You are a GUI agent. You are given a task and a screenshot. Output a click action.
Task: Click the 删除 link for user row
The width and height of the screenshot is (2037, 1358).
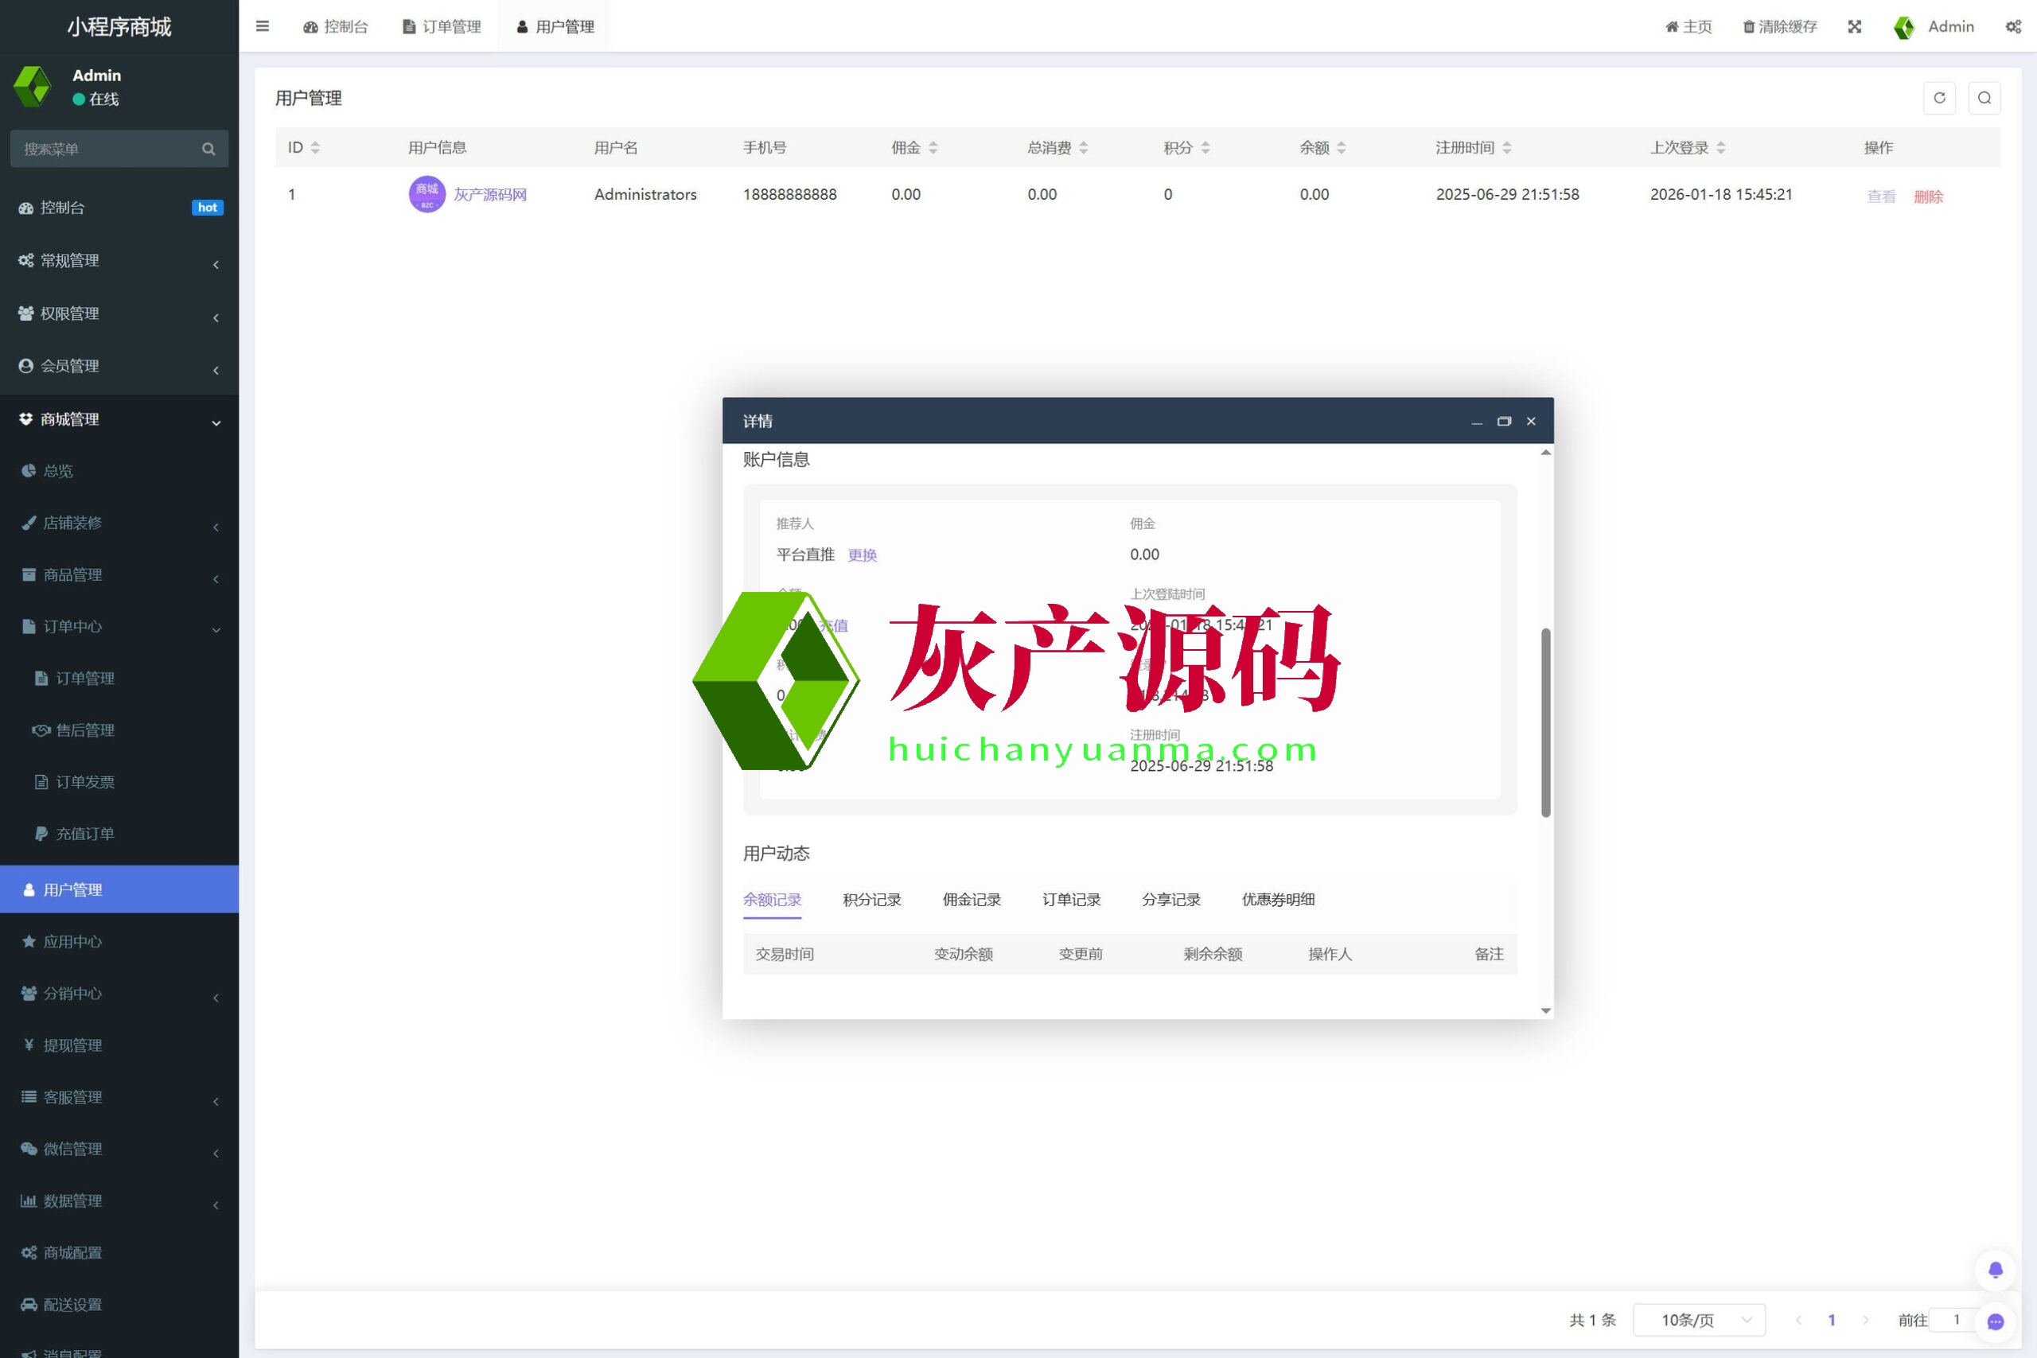[1928, 196]
